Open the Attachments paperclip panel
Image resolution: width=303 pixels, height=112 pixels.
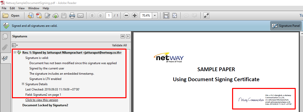[5, 47]
